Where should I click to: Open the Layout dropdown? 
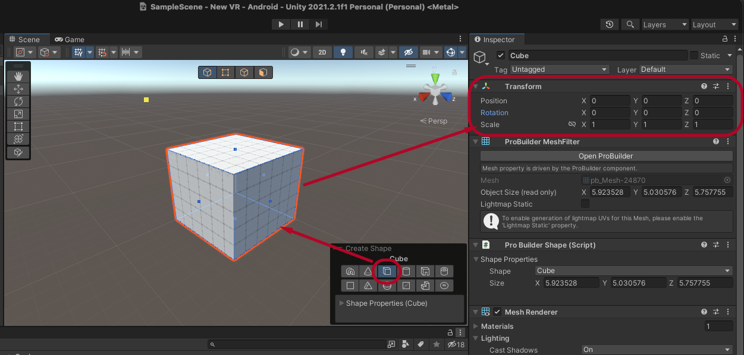[x=714, y=24]
